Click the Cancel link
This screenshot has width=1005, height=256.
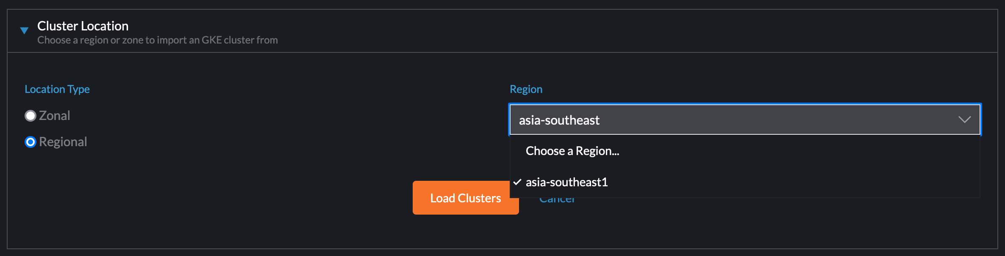pos(557,199)
